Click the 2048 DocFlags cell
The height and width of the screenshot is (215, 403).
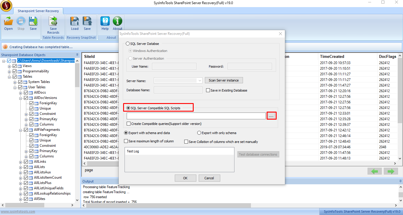(383, 147)
